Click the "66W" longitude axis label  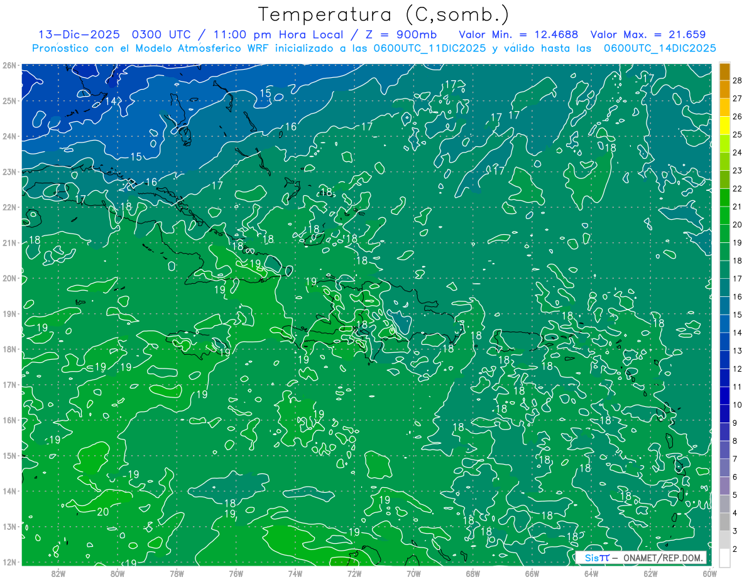click(532, 573)
